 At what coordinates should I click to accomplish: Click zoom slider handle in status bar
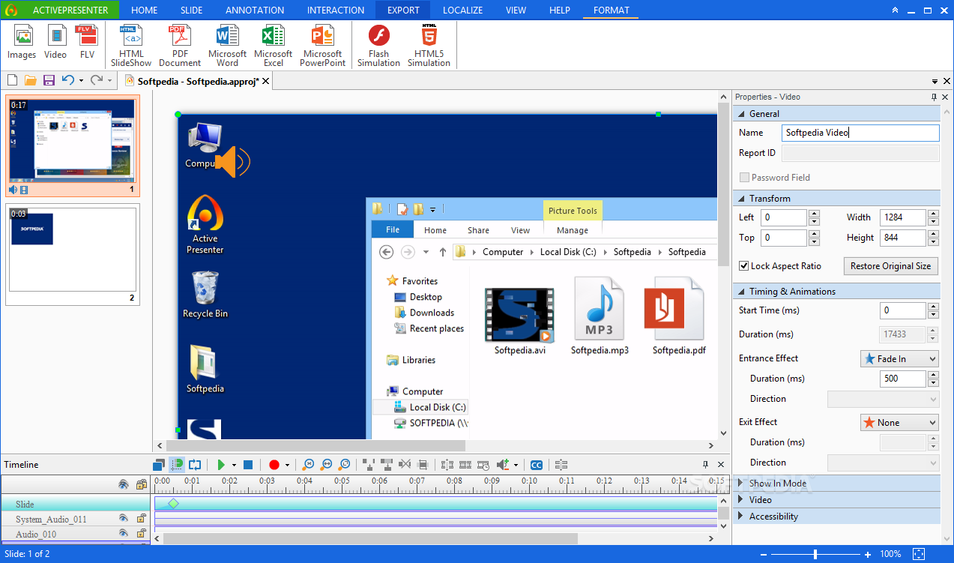click(x=815, y=554)
